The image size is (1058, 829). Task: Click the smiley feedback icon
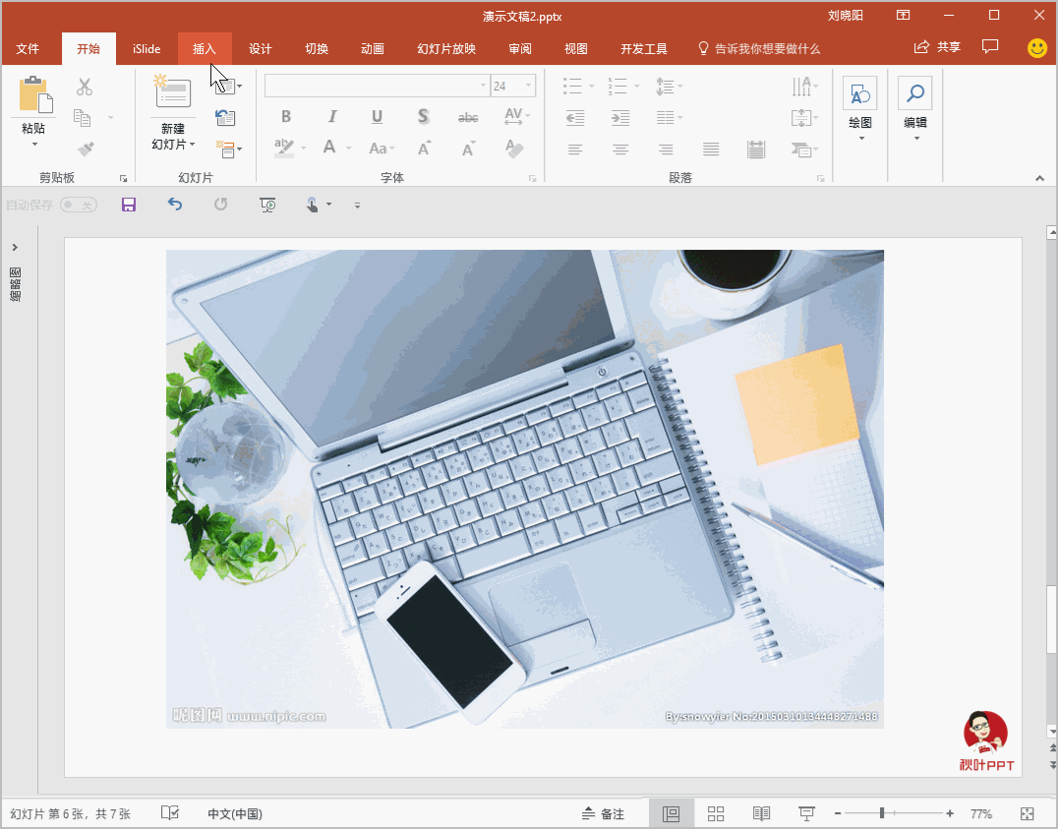[x=1036, y=48]
